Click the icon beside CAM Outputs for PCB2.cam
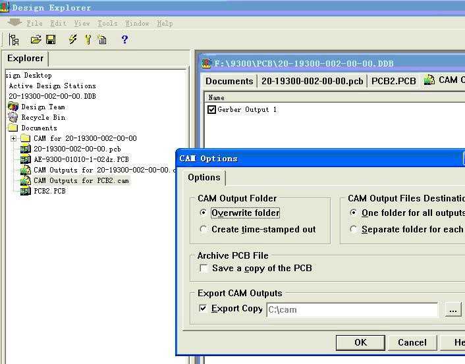Image resolution: width=465 pixels, height=364 pixels. point(26,180)
